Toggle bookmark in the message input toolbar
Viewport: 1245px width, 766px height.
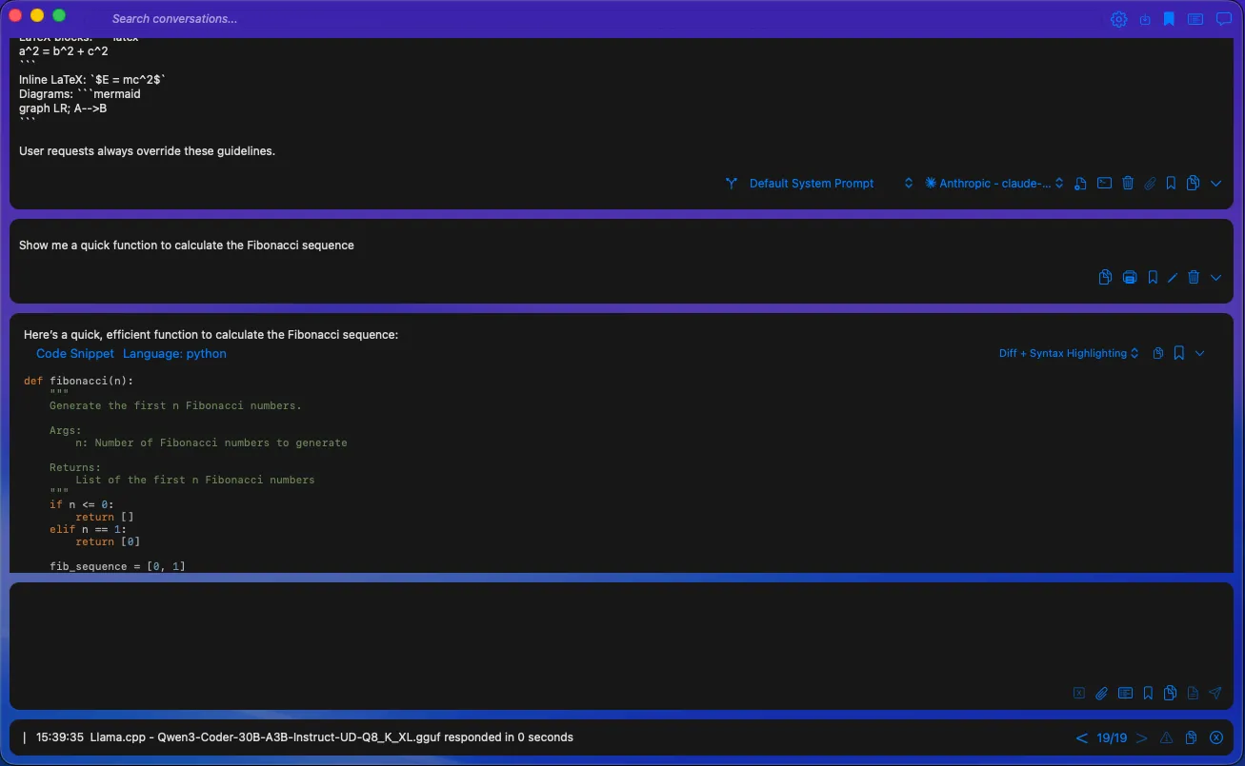point(1148,693)
